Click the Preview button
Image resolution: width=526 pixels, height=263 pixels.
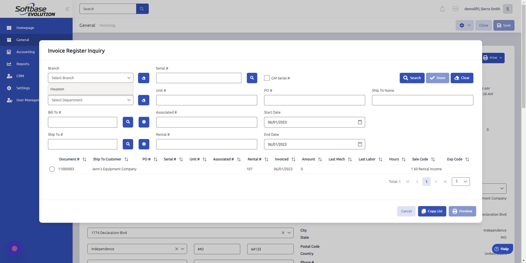coord(462,211)
